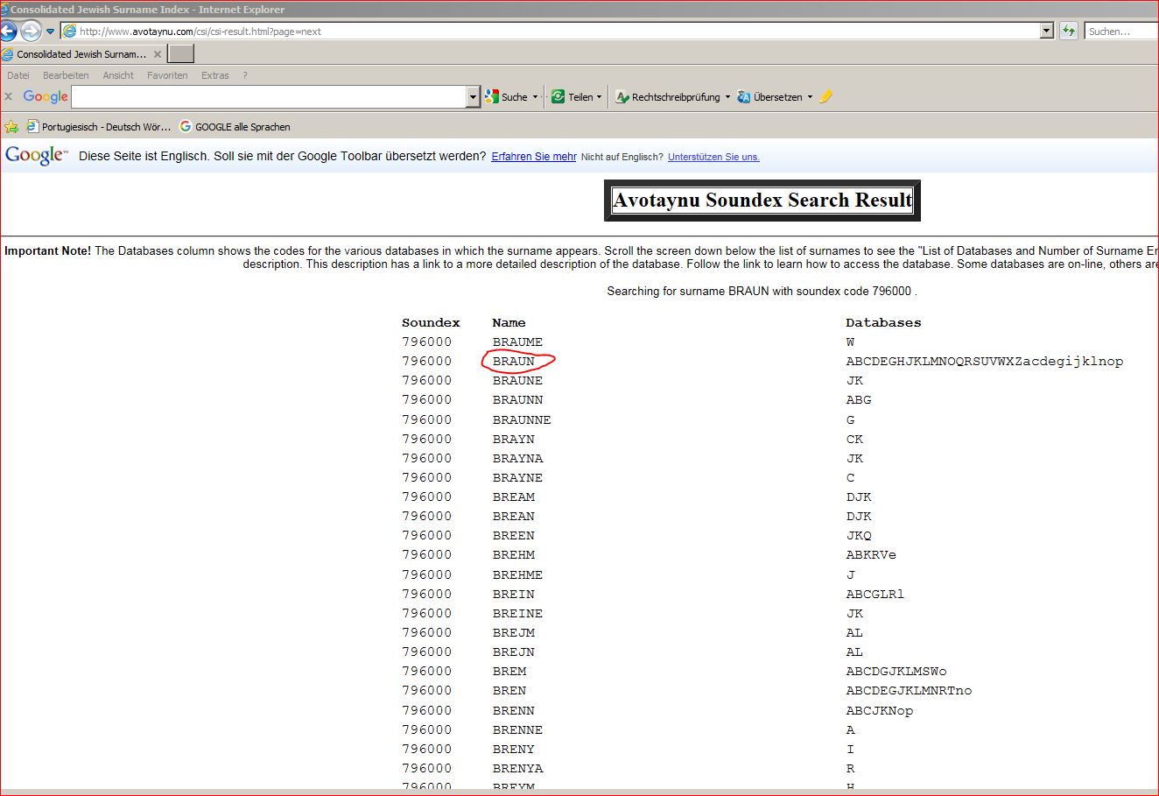Click the Soundex column header
Viewport: 1159px width, 796px height.
431,322
